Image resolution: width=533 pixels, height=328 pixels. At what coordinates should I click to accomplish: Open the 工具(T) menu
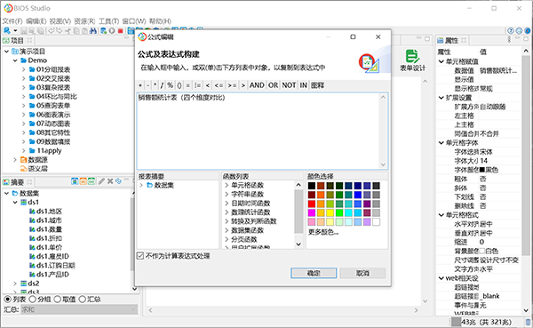[108, 21]
